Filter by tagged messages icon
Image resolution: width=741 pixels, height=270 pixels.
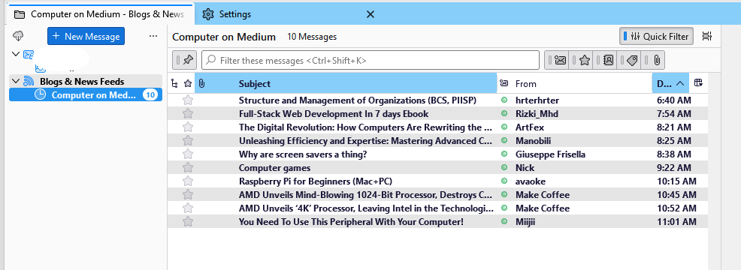(x=629, y=60)
